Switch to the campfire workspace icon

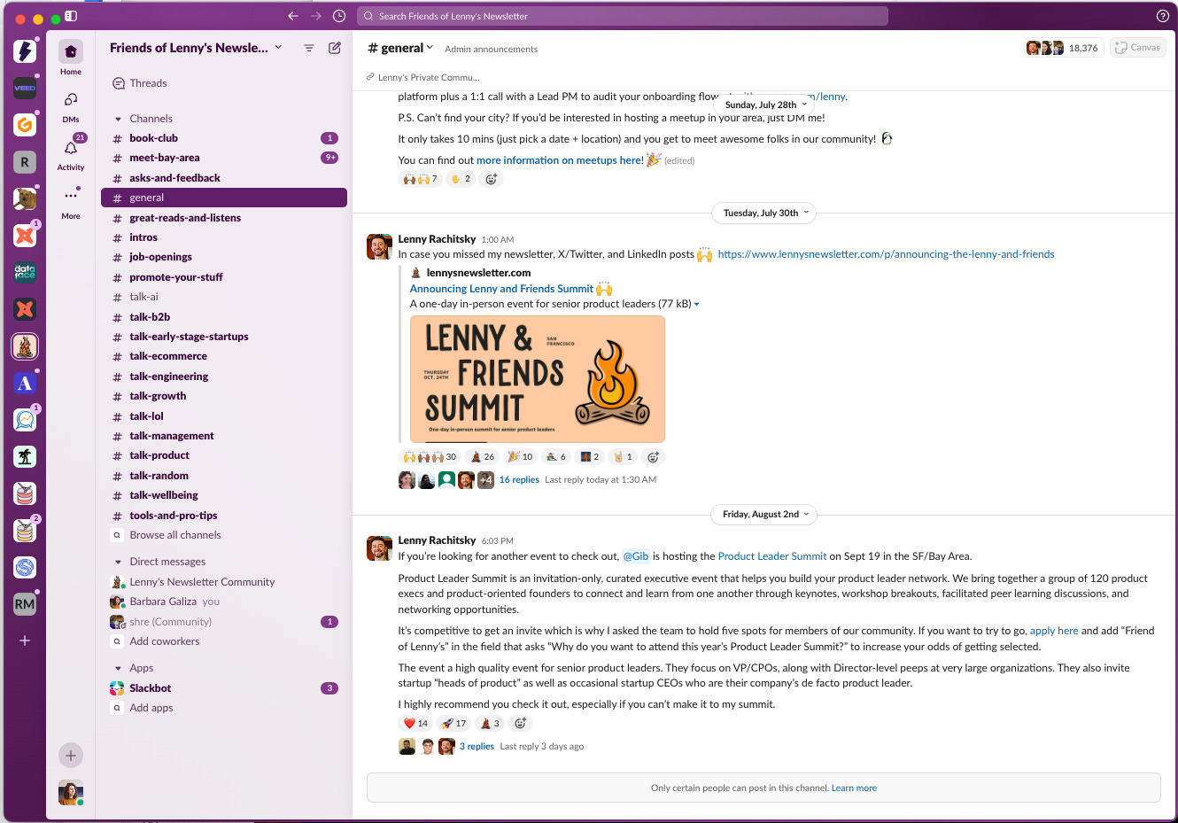coord(25,346)
